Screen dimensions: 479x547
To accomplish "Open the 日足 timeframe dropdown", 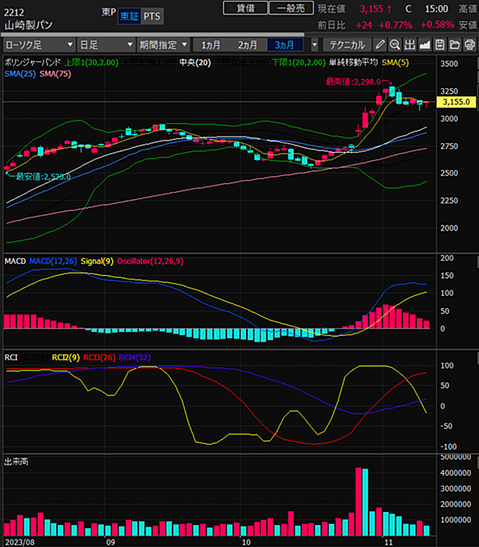I will coord(105,45).
